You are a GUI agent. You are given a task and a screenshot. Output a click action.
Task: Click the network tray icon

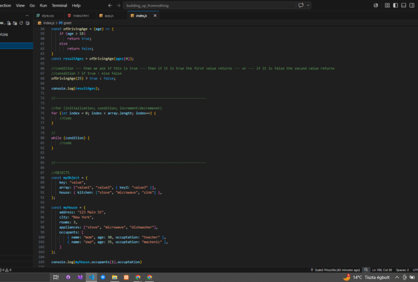click(404, 277)
